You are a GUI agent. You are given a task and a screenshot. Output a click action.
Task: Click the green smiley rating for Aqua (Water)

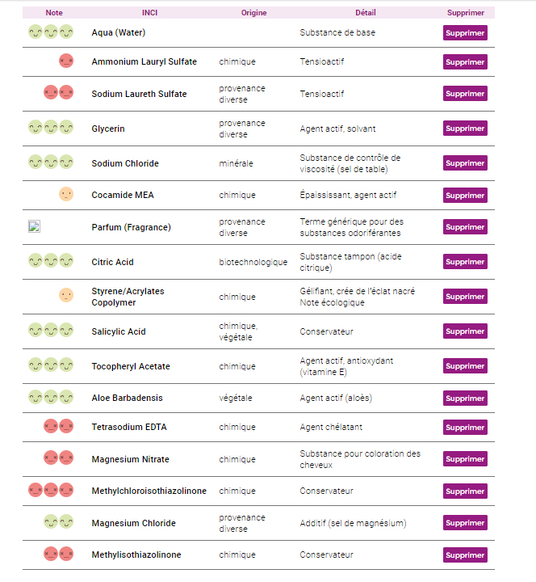(x=51, y=32)
